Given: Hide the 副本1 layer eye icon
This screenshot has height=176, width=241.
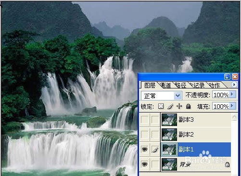Looking at the screenshot, I should coord(144,150).
